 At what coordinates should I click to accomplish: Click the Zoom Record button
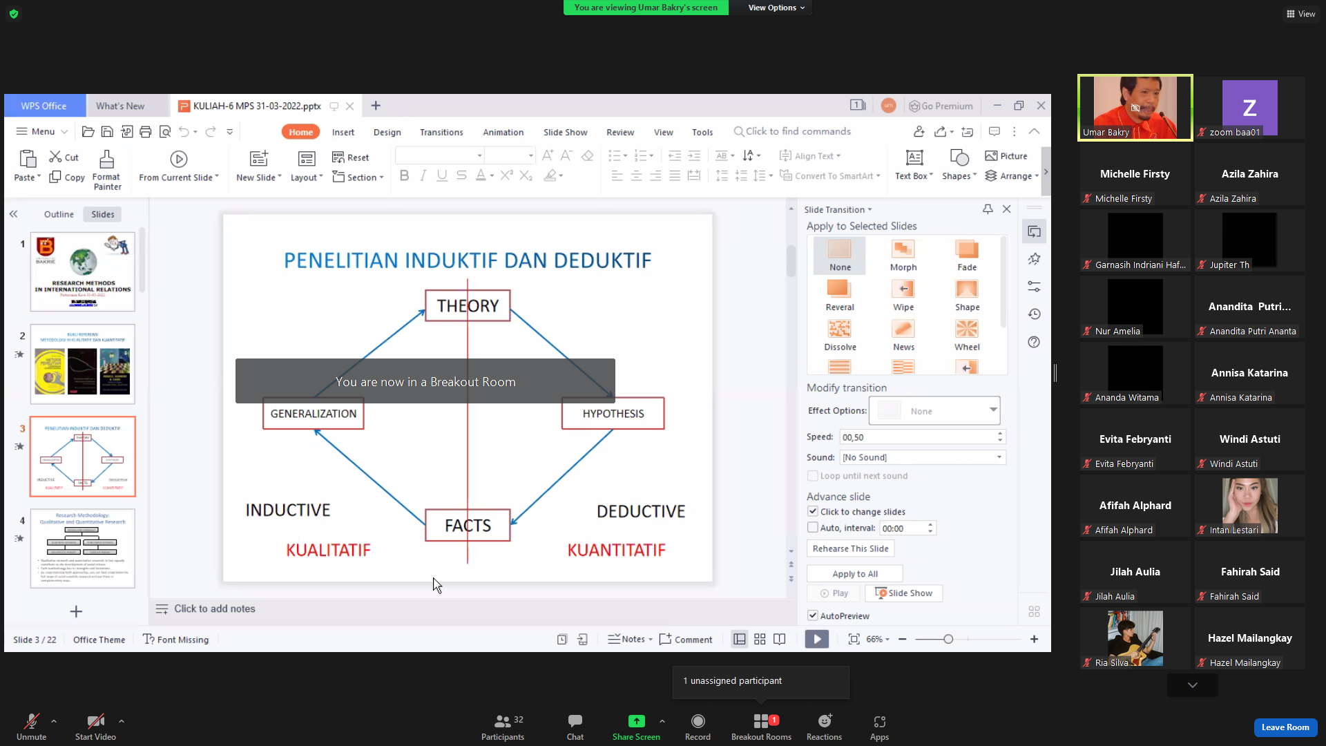698,727
